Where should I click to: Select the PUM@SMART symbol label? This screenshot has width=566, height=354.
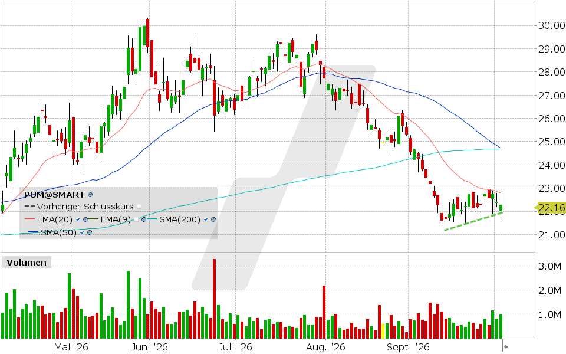click(x=54, y=195)
